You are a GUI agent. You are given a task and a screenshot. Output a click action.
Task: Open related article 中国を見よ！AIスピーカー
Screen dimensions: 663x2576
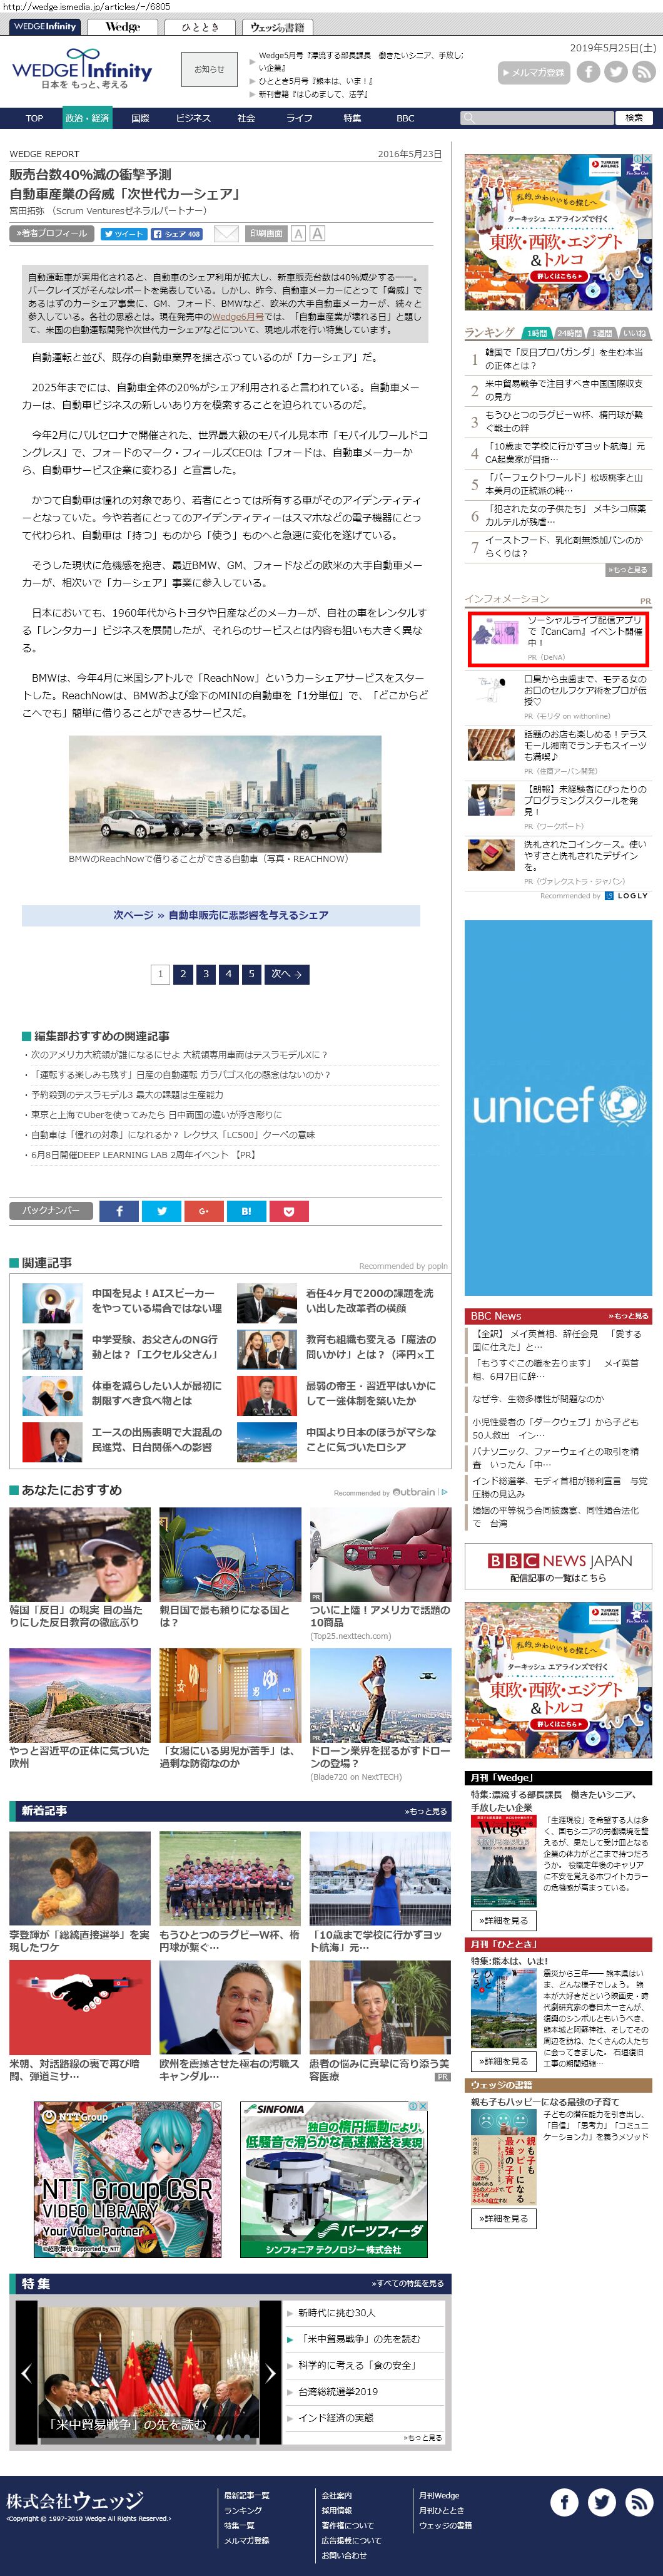click(x=157, y=1301)
